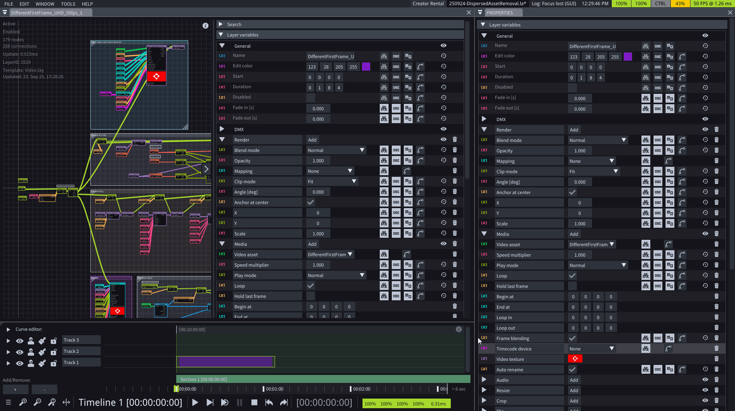This screenshot has height=411, width=735.
Task: Click the unlocked padlock icon on Track 1
Action: [53, 363]
